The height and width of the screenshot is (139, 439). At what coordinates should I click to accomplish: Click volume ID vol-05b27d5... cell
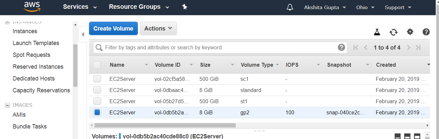[x=172, y=101]
